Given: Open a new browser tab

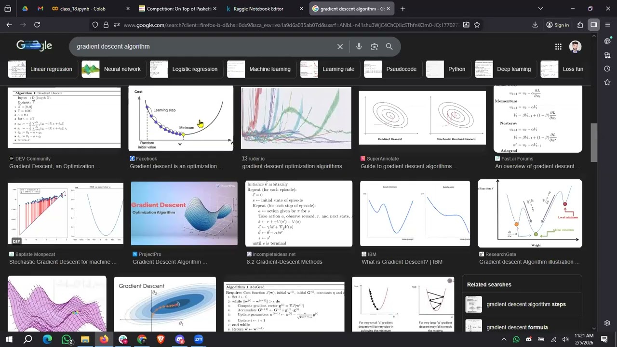Looking at the screenshot, I should (402, 9).
